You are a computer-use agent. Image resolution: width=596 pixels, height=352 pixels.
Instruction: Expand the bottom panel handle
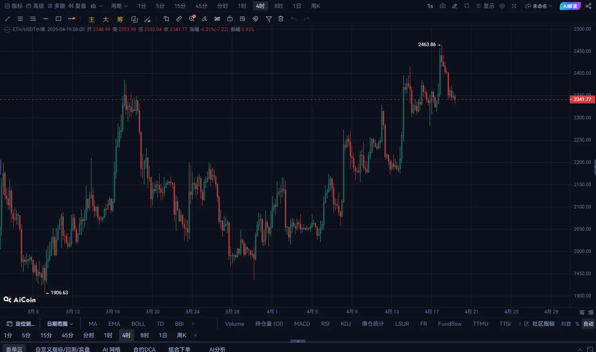298,341
